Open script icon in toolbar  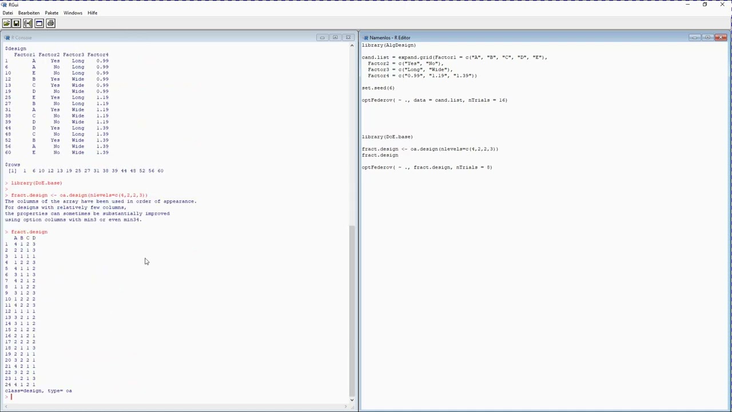pyautogui.click(x=6, y=23)
